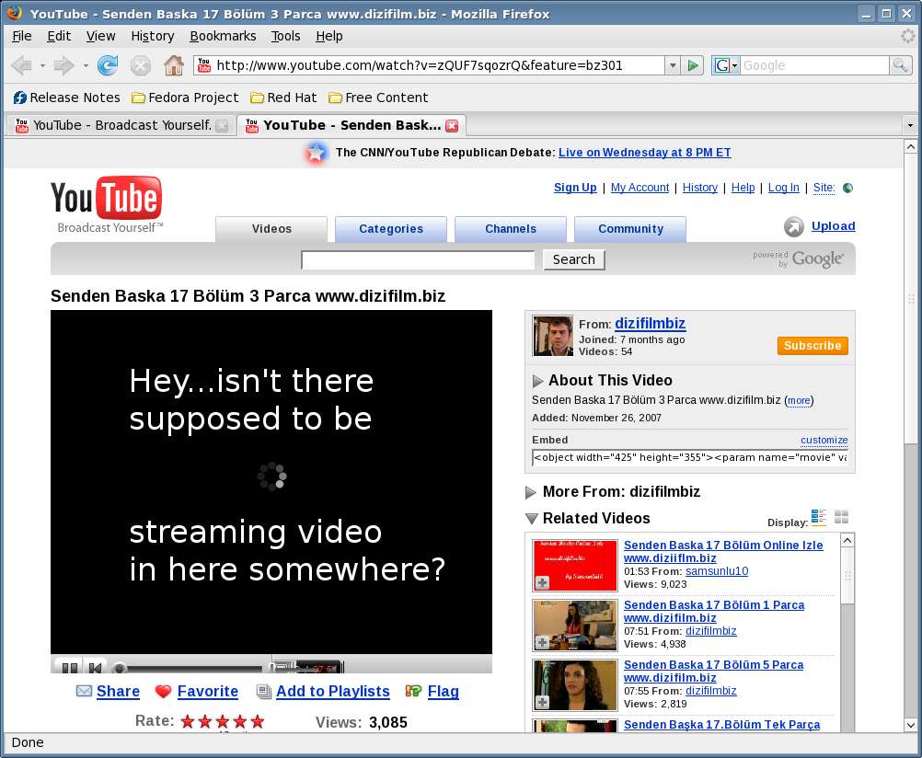Open the Tools menu

(286, 37)
